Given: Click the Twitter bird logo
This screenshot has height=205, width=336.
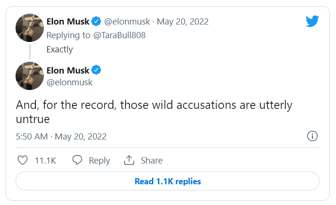Looking at the screenshot, I should (x=312, y=21).
